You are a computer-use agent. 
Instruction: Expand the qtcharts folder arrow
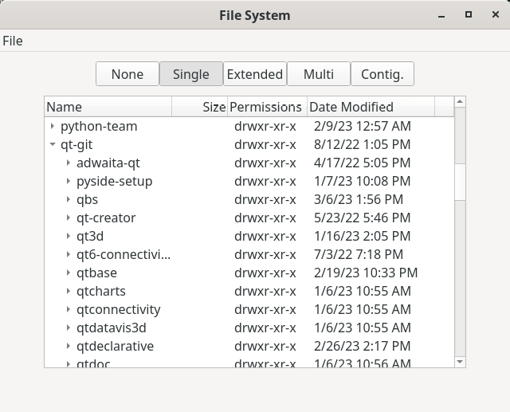(69, 291)
